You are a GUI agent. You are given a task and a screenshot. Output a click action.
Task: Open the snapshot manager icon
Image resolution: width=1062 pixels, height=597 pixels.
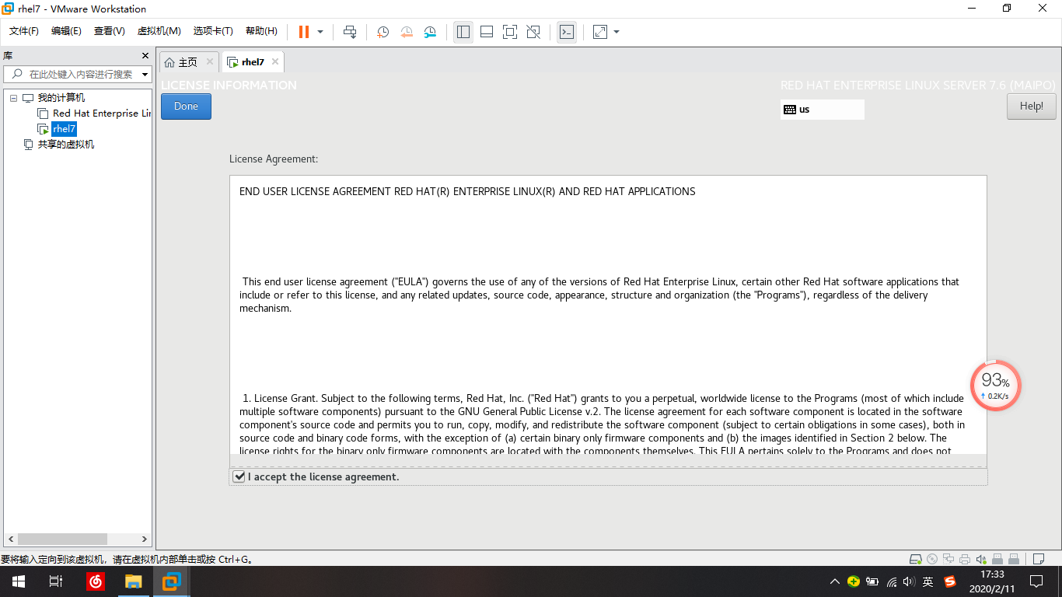point(430,32)
